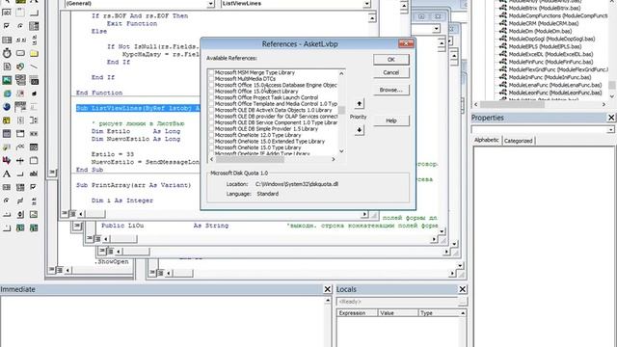This screenshot has height=347, width=617.
Task: Click inside the Immediate window text area
Action: 162,321
